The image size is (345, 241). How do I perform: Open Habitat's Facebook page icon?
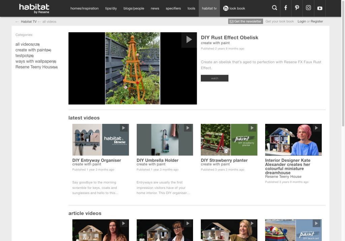(286, 8)
